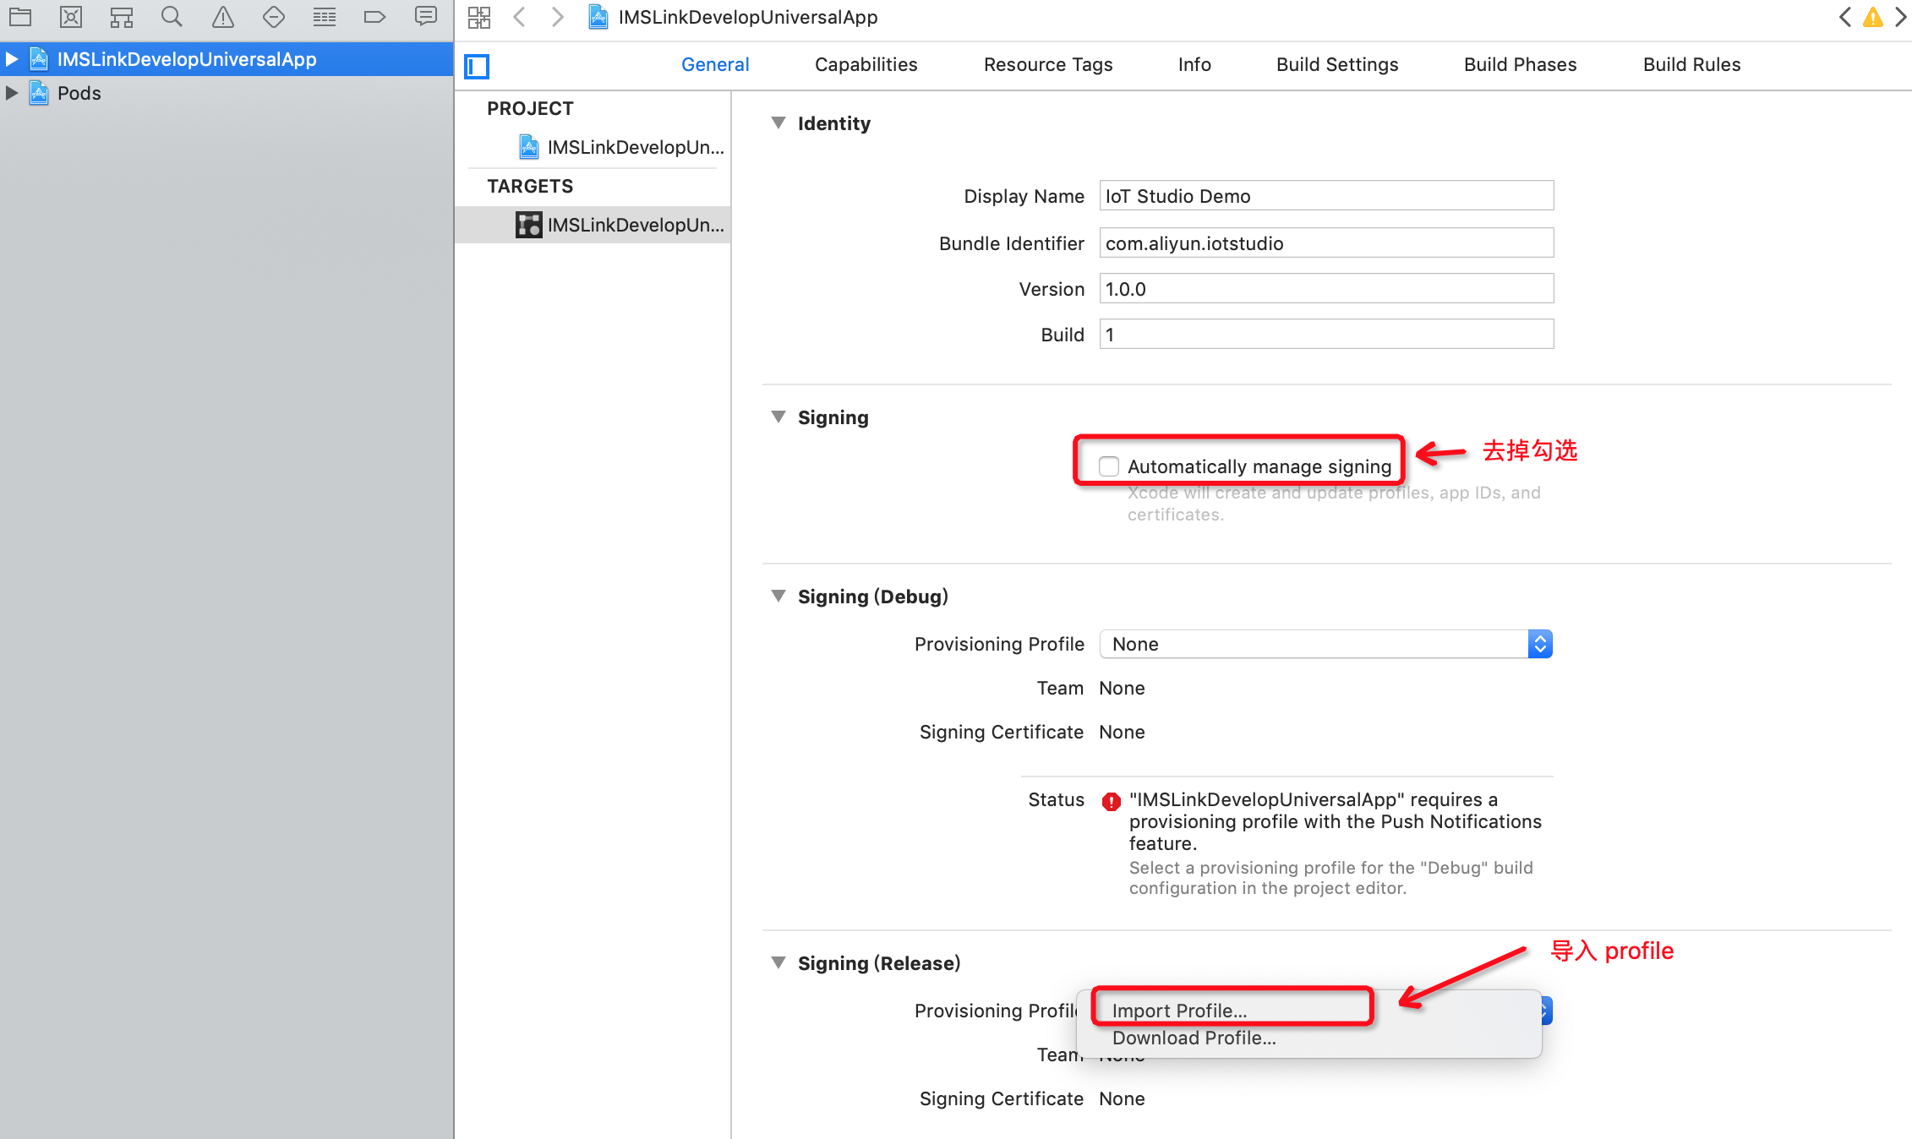Open the symbol navigator hierarchy icon
This screenshot has height=1139, width=1912.
click(122, 17)
